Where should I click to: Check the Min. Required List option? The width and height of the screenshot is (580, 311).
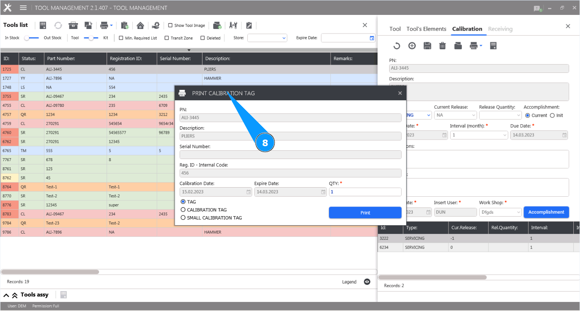click(121, 38)
